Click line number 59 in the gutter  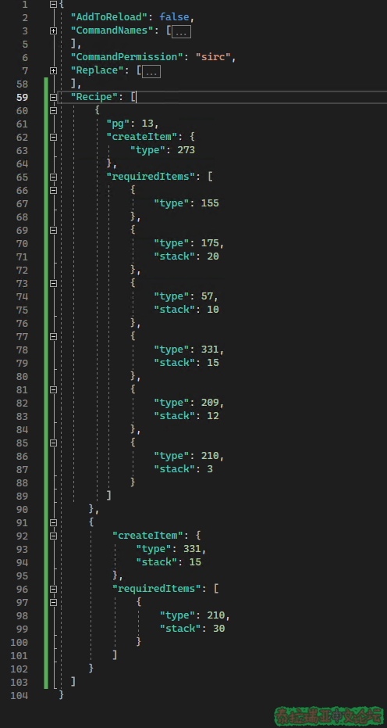pos(22,98)
